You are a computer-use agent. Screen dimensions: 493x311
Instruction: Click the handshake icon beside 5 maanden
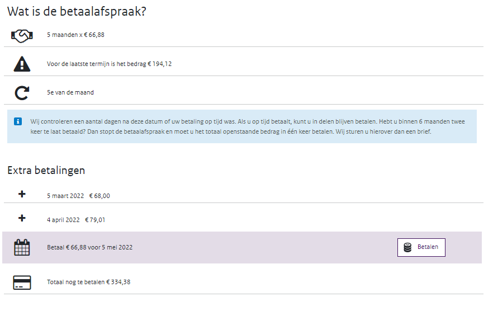pyautogui.click(x=22, y=36)
